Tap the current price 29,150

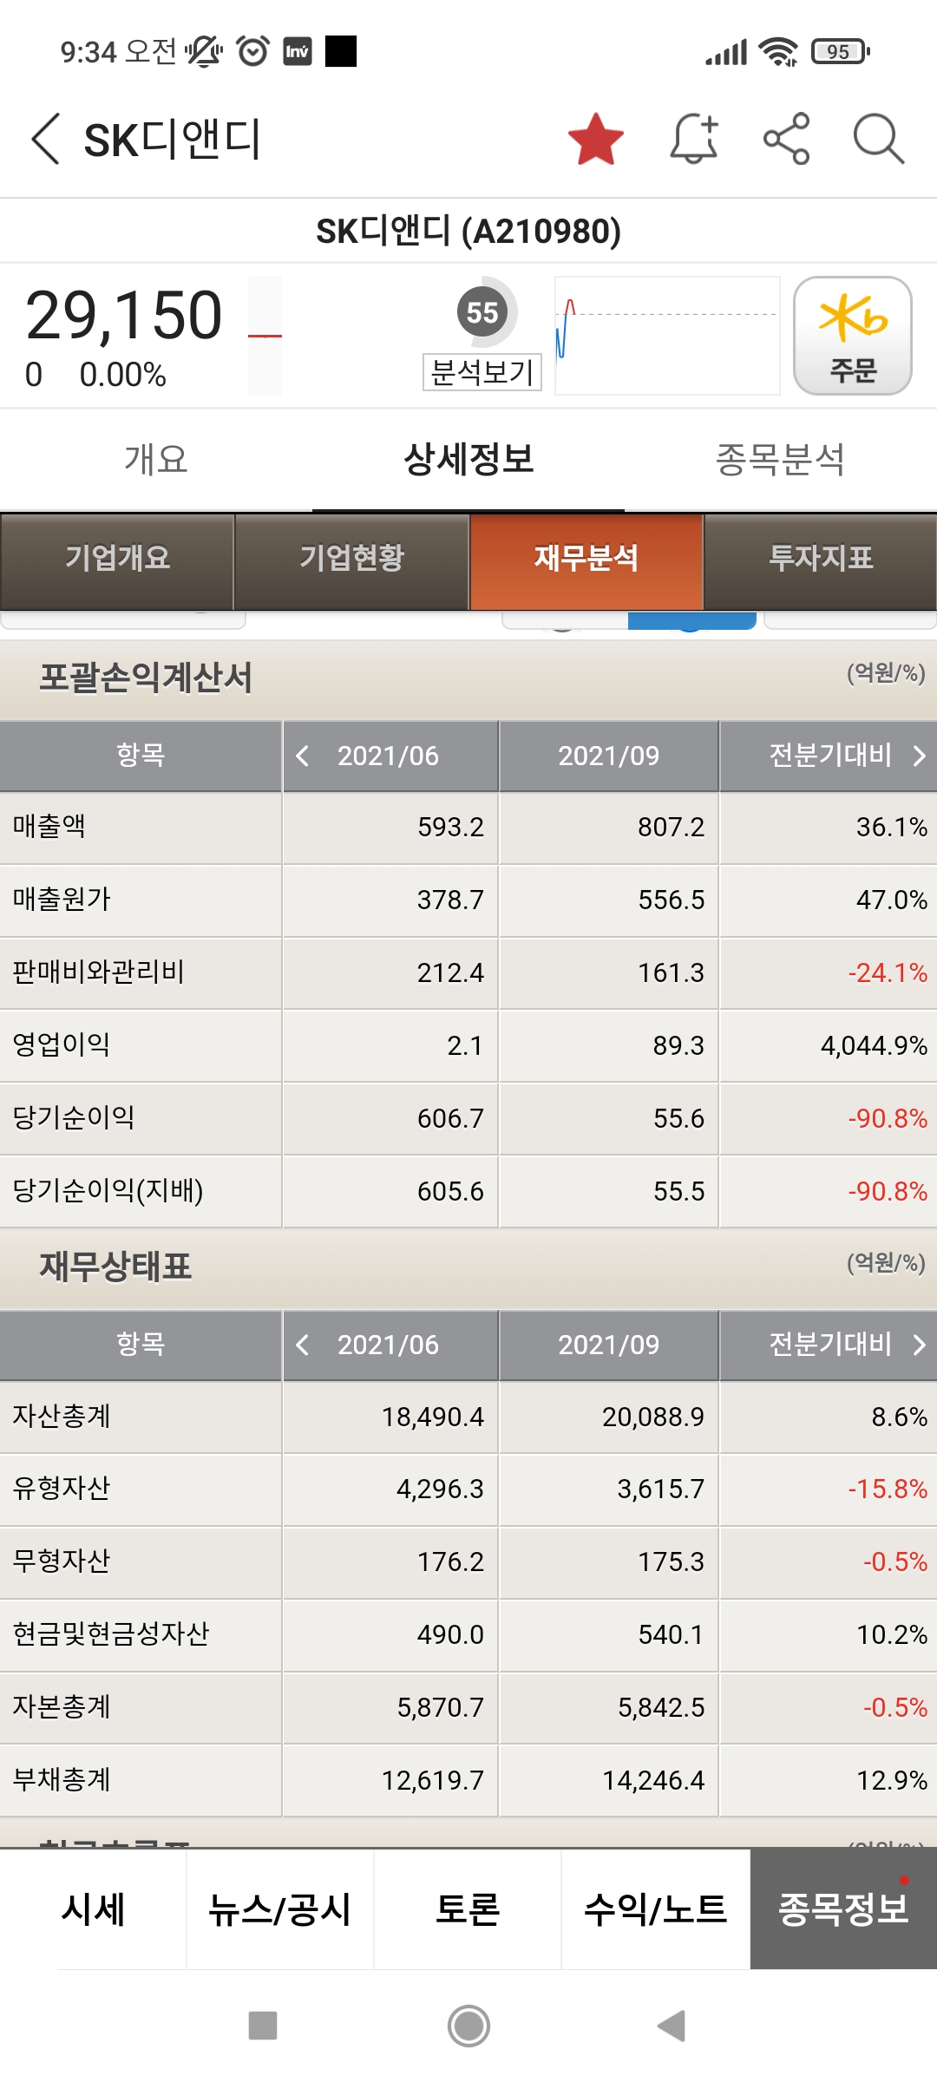(124, 315)
